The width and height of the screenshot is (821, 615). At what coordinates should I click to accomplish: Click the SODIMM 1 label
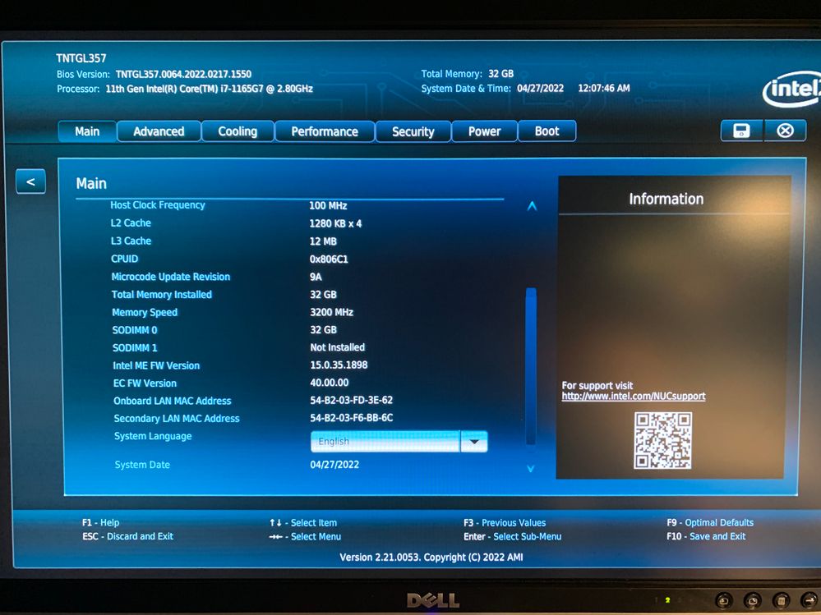coord(135,348)
